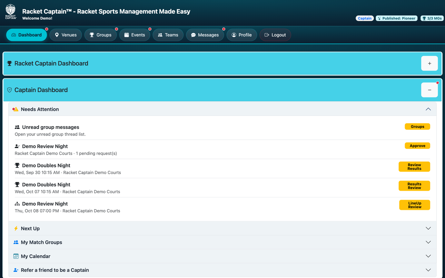Click the '1 pending request(s)' text
Image resolution: width=445 pixels, height=278 pixels.
point(96,153)
